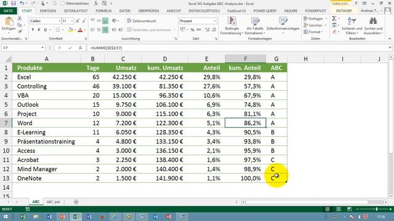
Task: Toggle underline U formatting
Action: [x=45, y=30]
